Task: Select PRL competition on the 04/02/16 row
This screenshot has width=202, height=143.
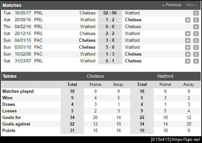Action: coord(38,27)
